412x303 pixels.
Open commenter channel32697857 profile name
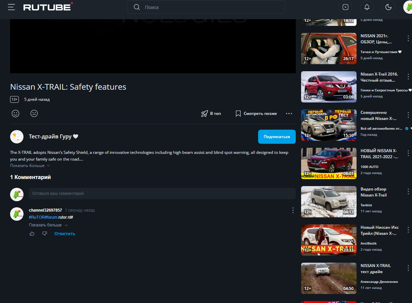(x=45, y=210)
